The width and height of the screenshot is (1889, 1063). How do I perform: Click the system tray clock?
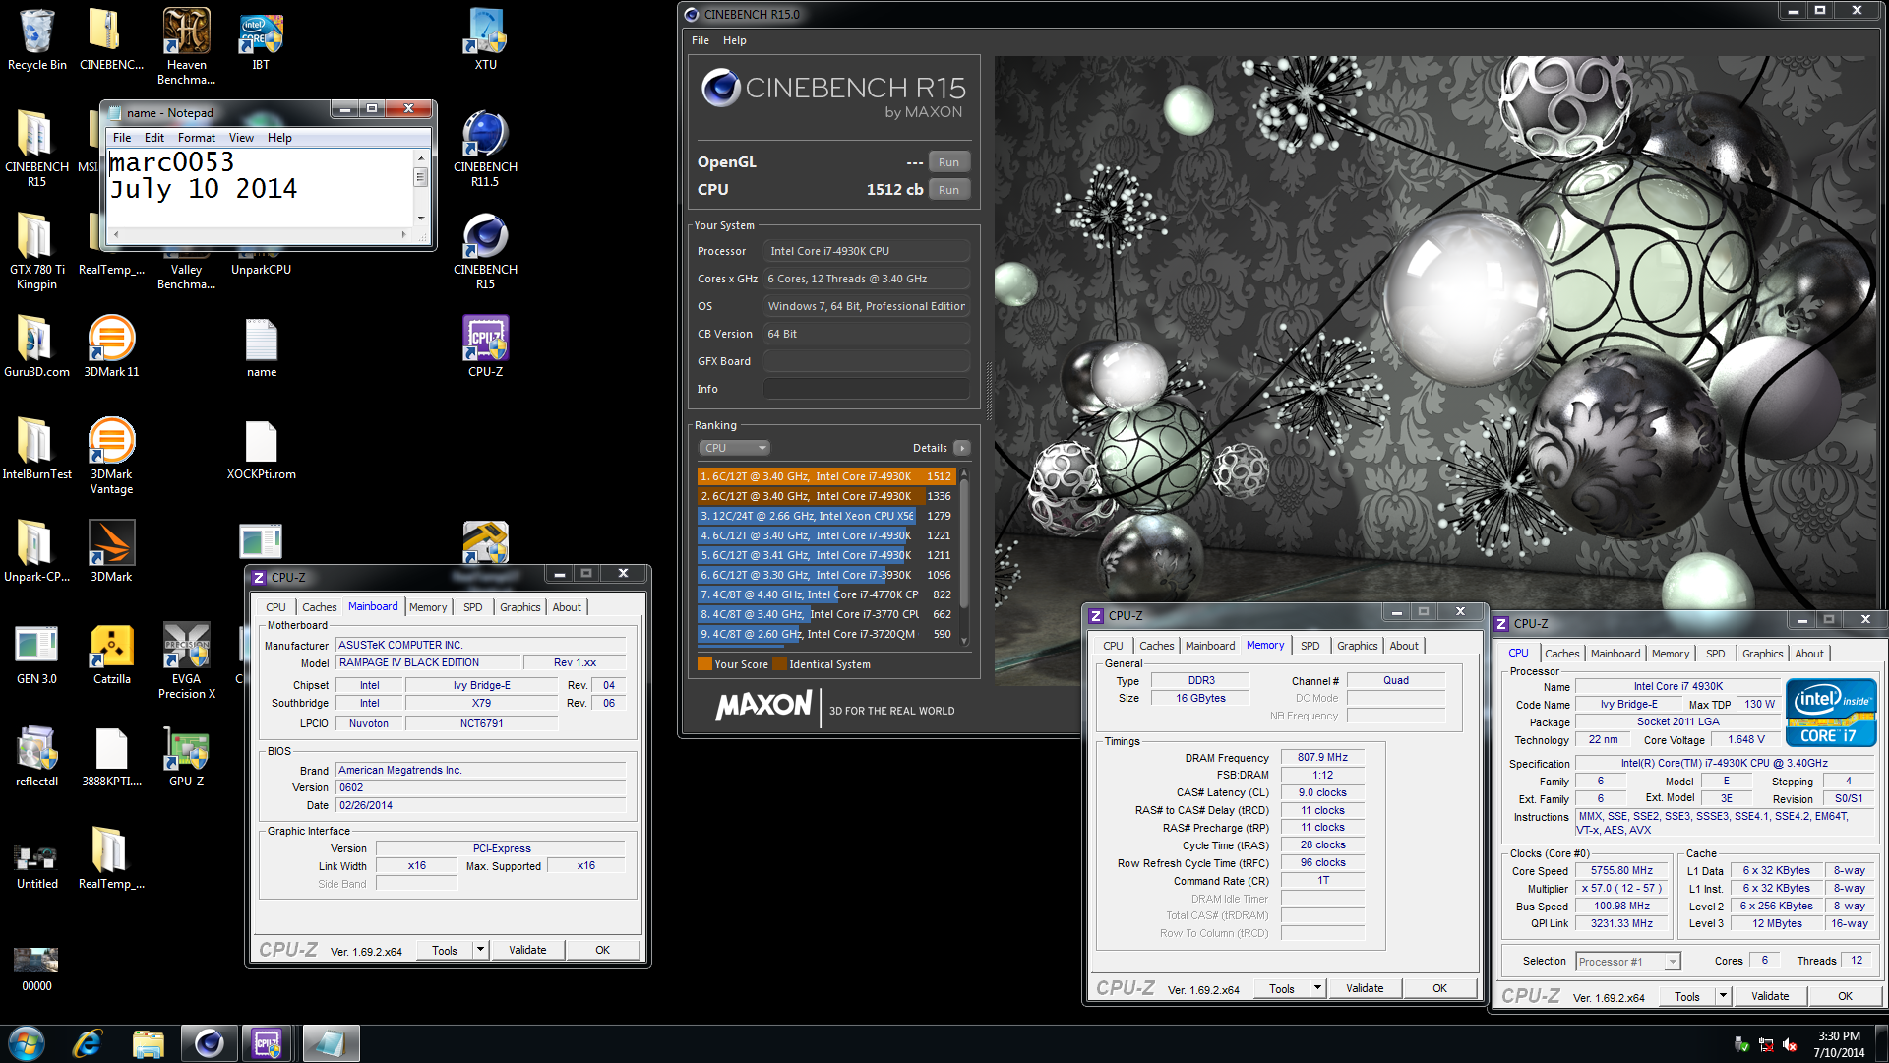pos(1839,1044)
